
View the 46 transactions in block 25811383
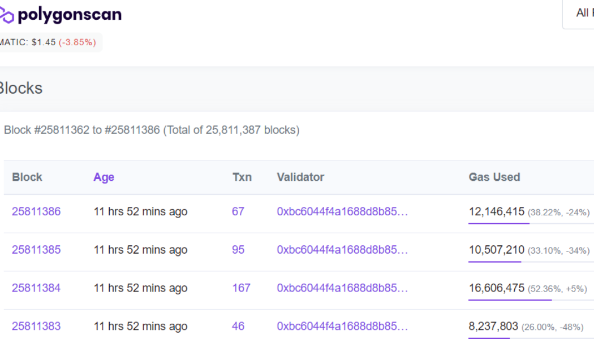238,326
